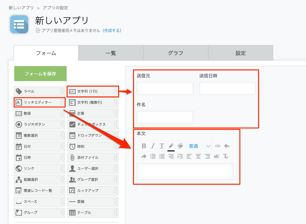Select the 時刻 field part

coord(93,147)
